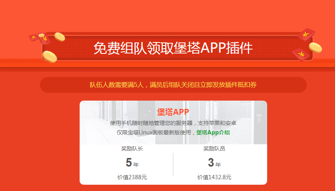Click the vertical divider between reward columns
Image resolution: width=335 pixels, height=191 pixels.
[173, 164]
